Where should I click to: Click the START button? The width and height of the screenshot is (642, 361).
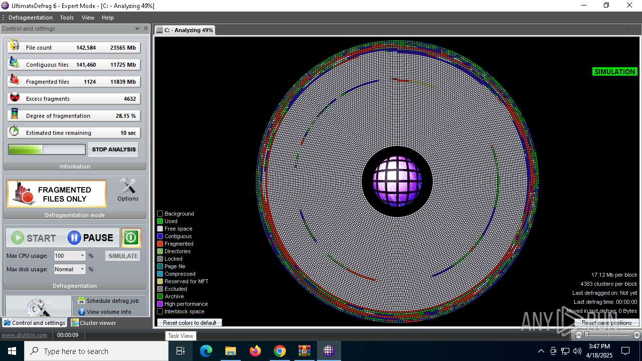point(34,238)
